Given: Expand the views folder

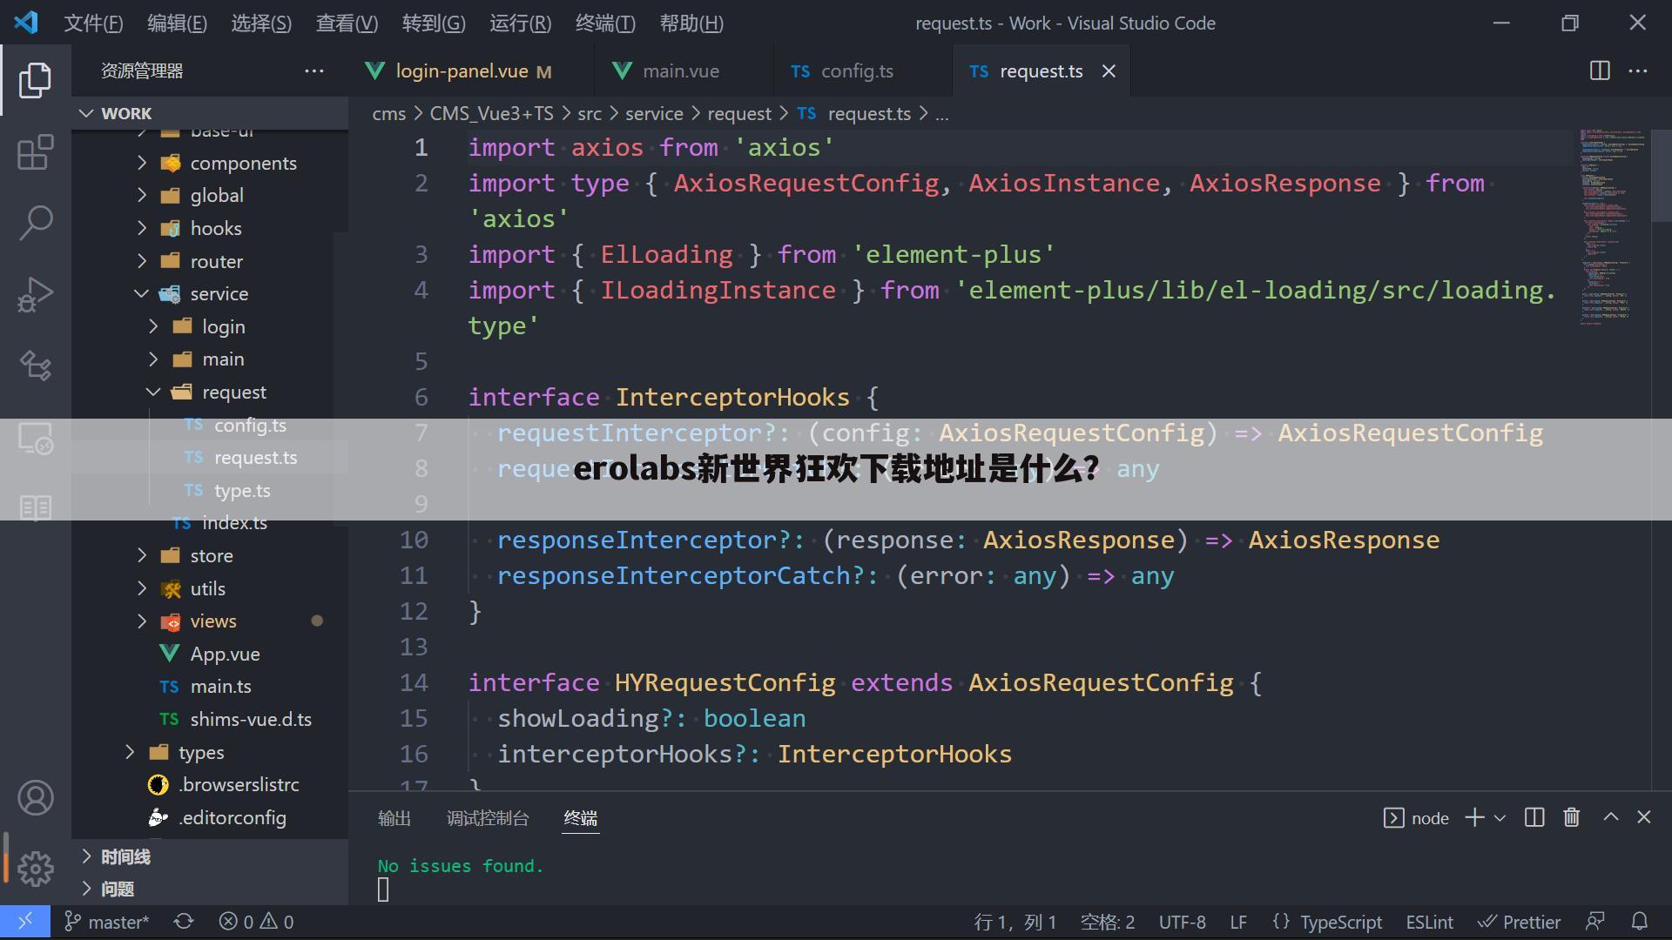Looking at the screenshot, I should 209,621.
